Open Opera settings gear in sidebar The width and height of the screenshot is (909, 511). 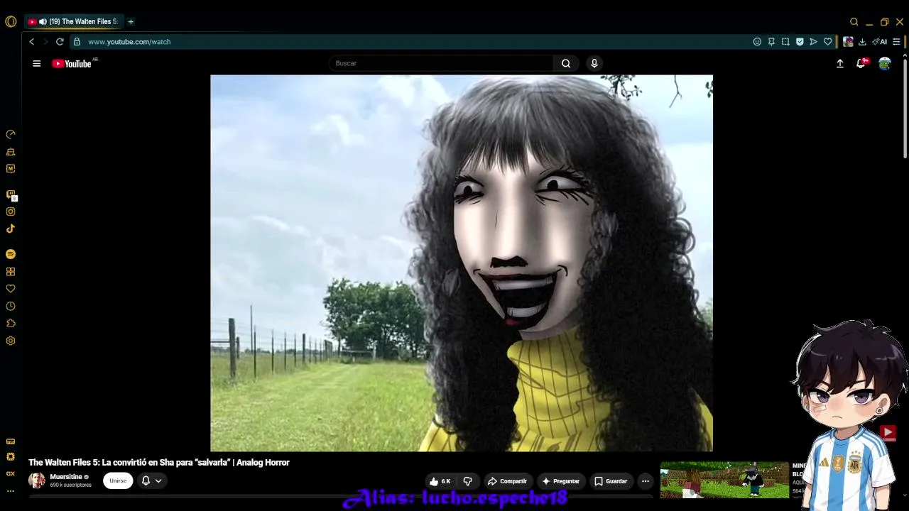pos(11,341)
